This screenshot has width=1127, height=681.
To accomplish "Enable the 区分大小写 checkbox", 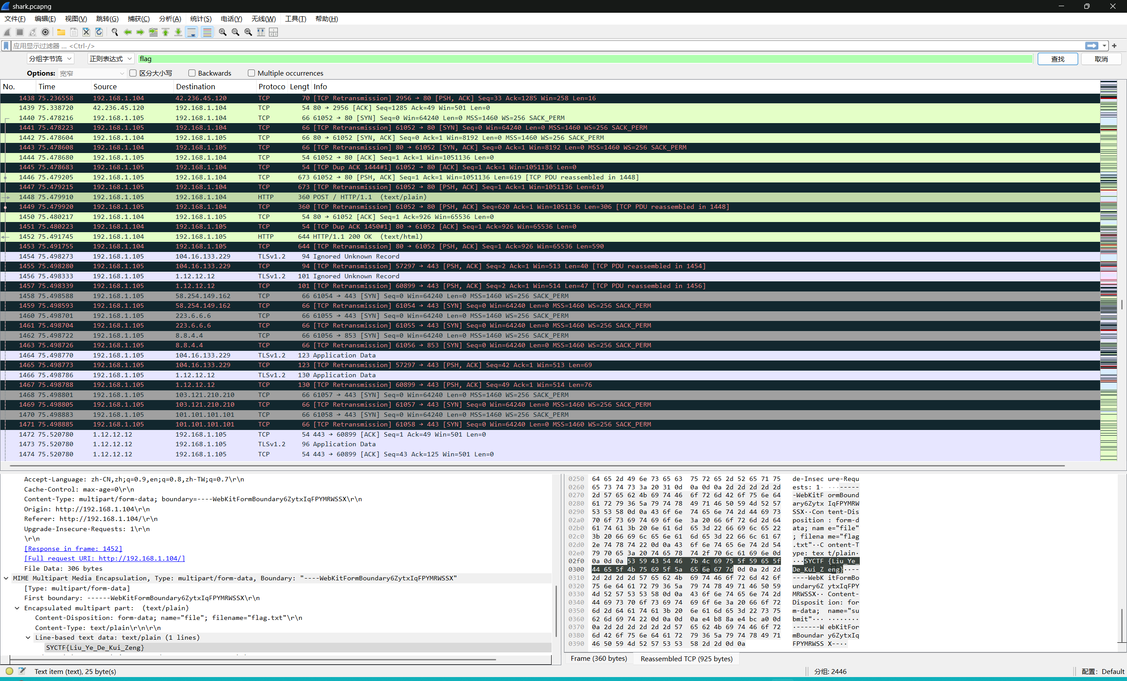I will click(x=133, y=73).
